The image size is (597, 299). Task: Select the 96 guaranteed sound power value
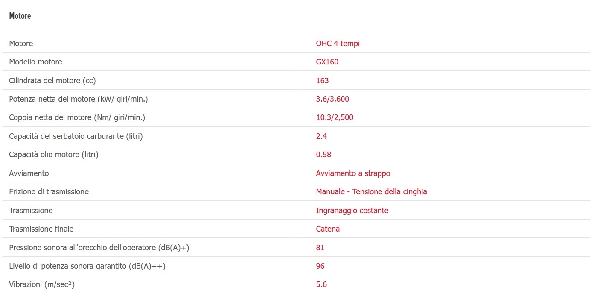(320, 266)
